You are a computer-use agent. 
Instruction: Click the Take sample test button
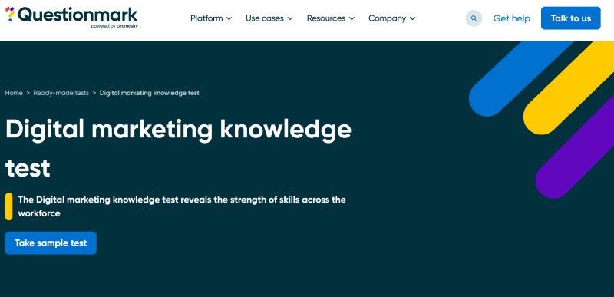click(x=51, y=243)
